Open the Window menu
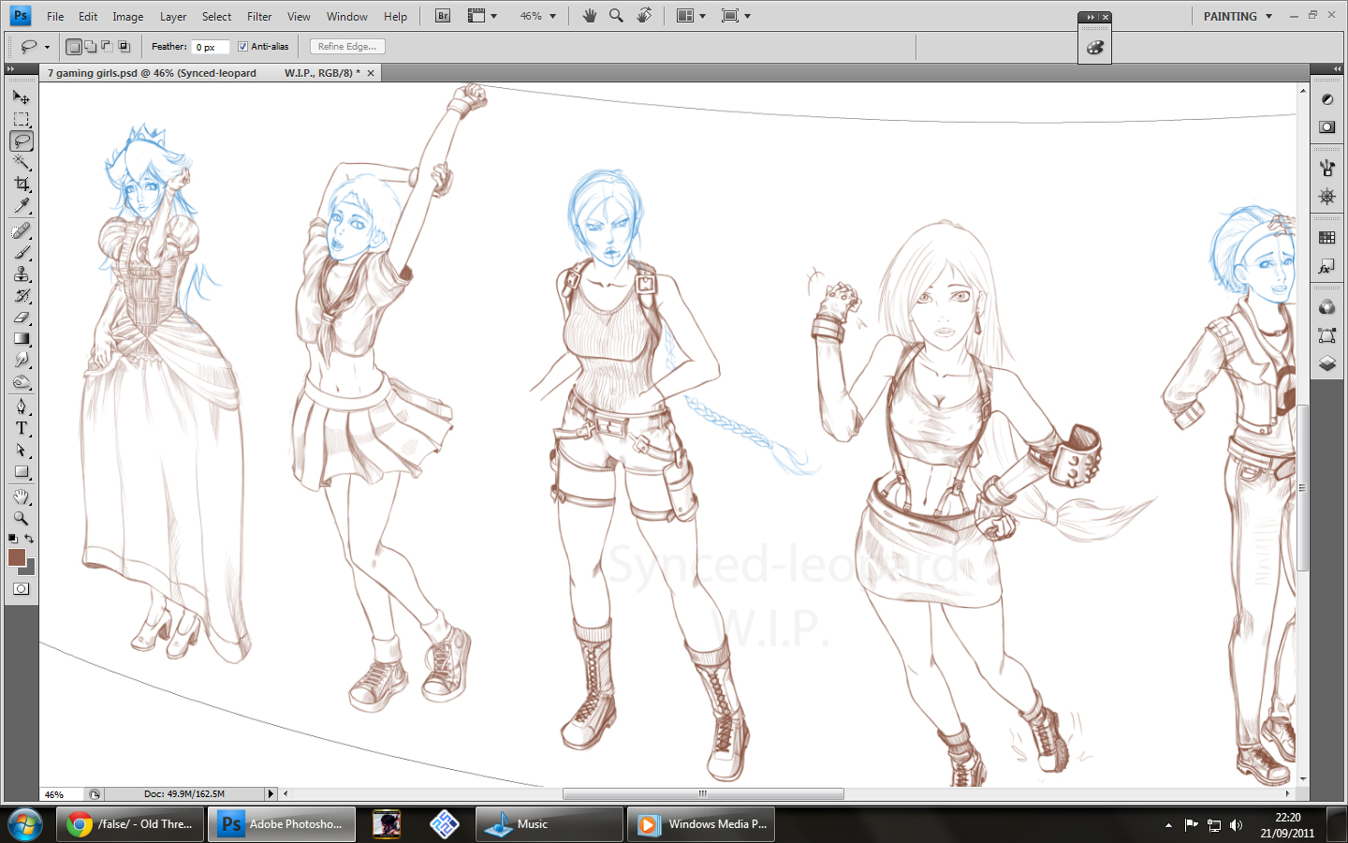 click(347, 17)
